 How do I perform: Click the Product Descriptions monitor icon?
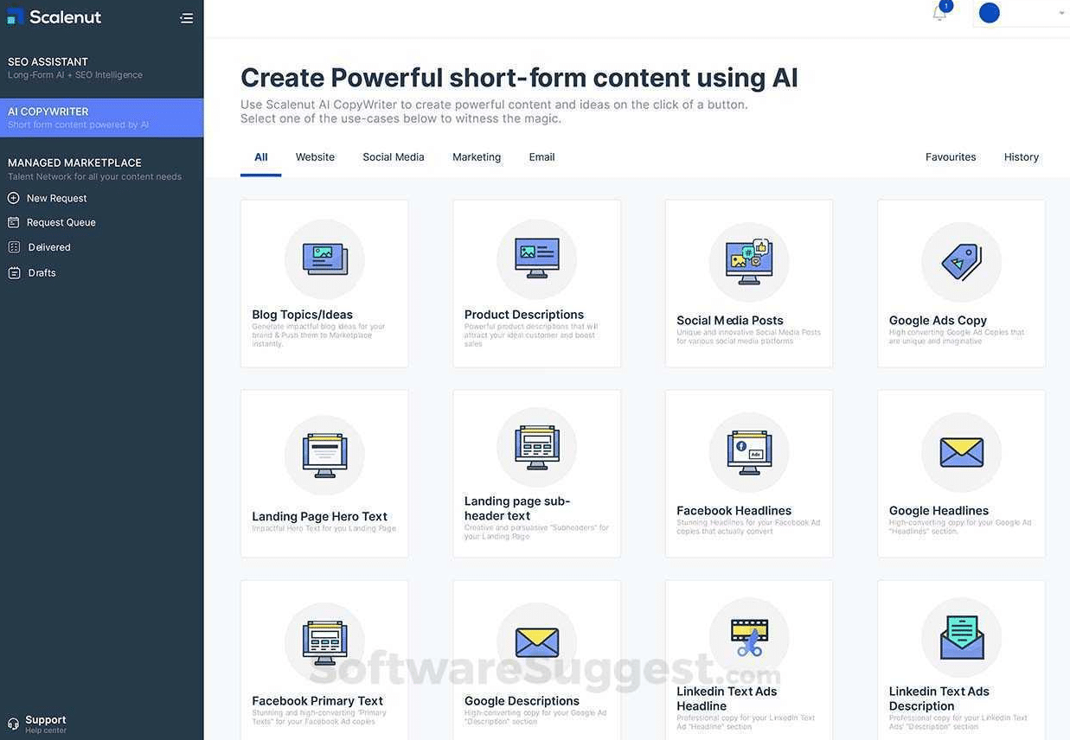coord(536,259)
